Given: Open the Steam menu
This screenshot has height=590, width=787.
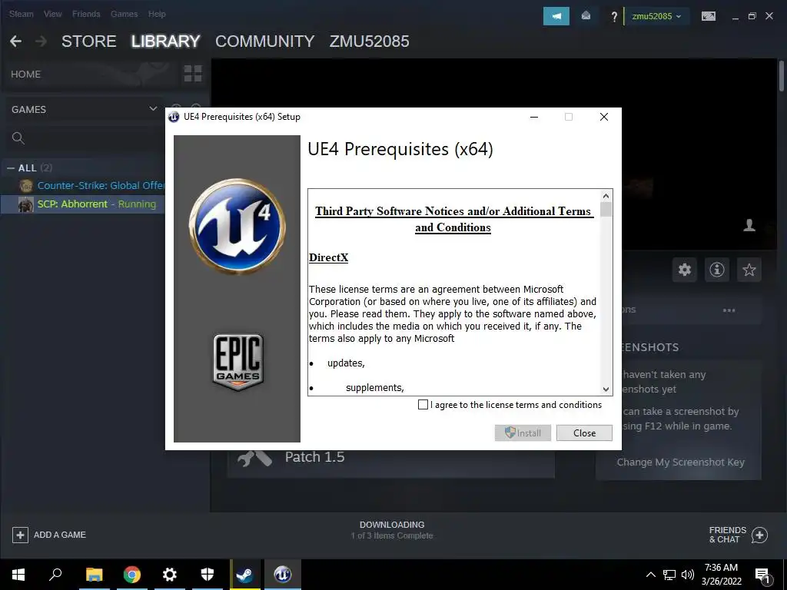Looking at the screenshot, I should point(21,14).
